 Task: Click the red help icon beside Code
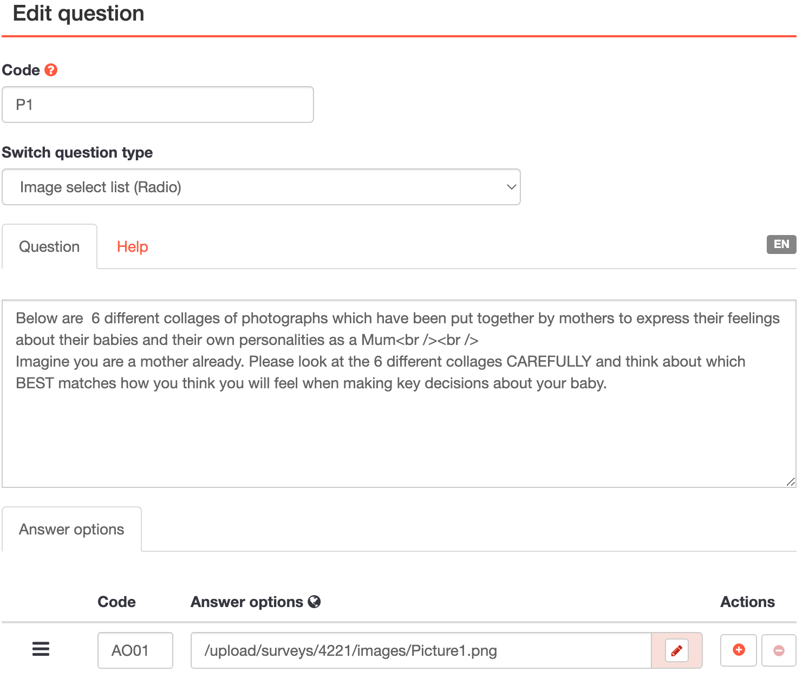(x=51, y=70)
